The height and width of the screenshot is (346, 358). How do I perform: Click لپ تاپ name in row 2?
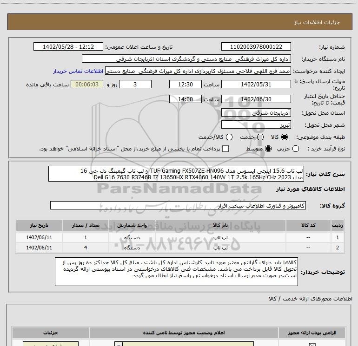(x=220, y=248)
